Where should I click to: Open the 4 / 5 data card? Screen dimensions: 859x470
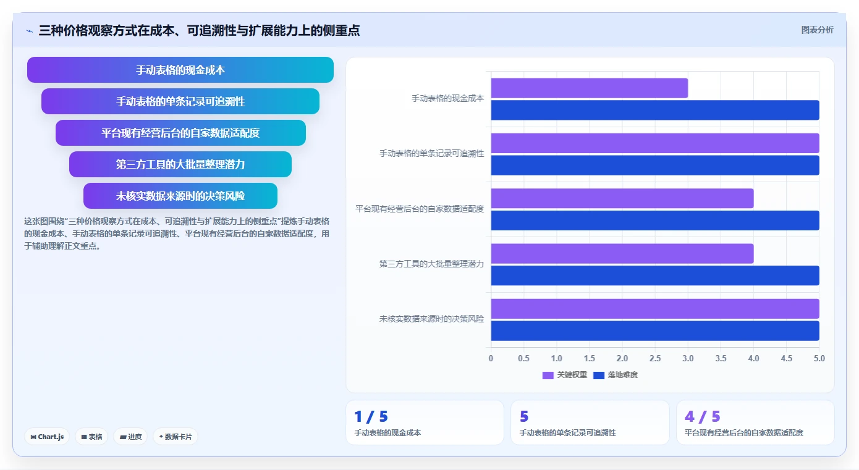pyautogui.click(x=755, y=422)
